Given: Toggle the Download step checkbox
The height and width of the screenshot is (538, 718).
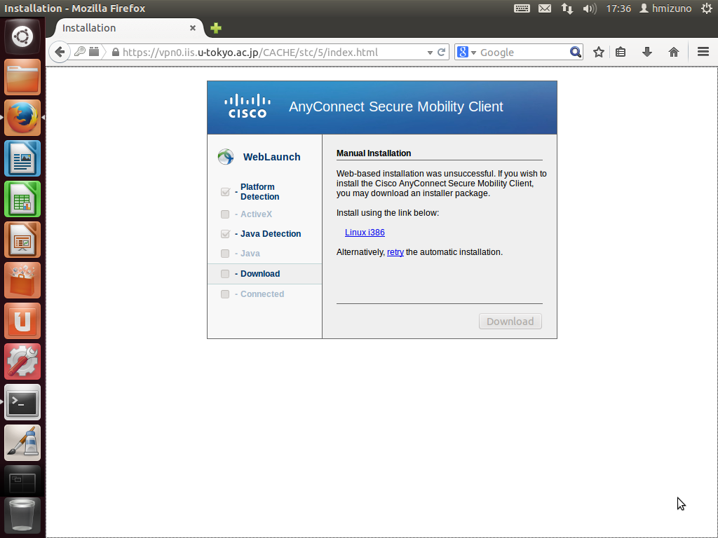Looking at the screenshot, I should [225, 274].
